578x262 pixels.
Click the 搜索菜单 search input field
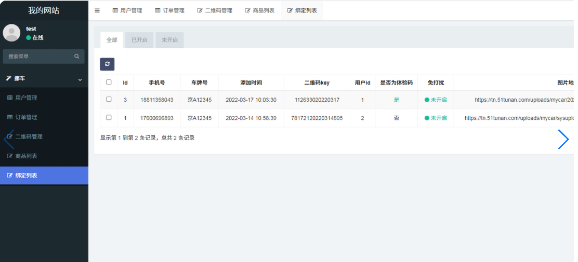(x=39, y=57)
